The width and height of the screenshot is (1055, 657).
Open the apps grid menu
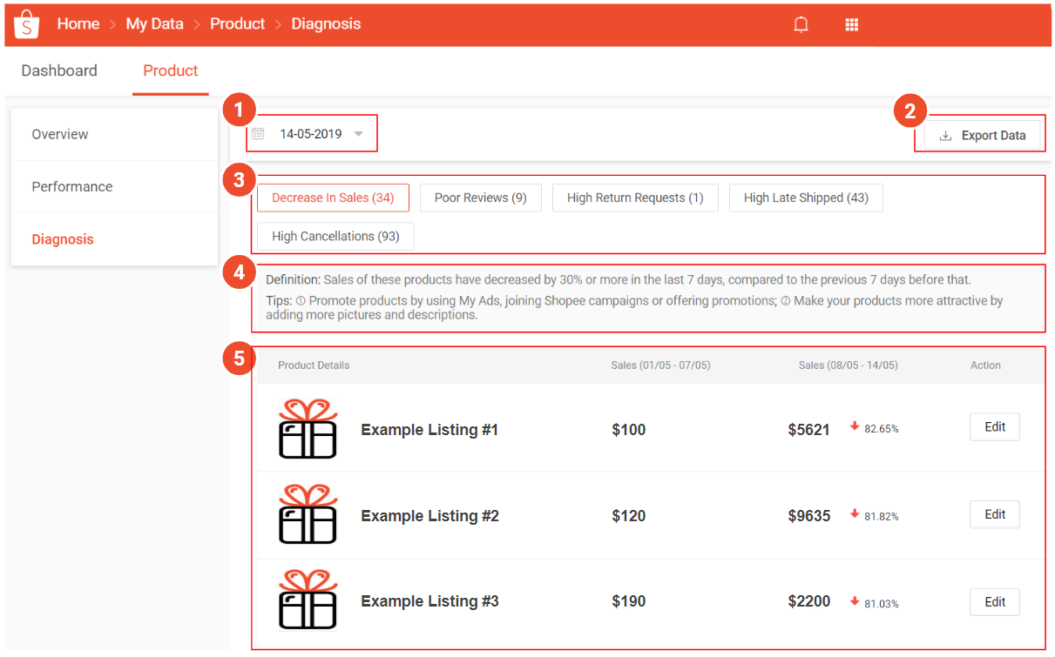coord(852,24)
